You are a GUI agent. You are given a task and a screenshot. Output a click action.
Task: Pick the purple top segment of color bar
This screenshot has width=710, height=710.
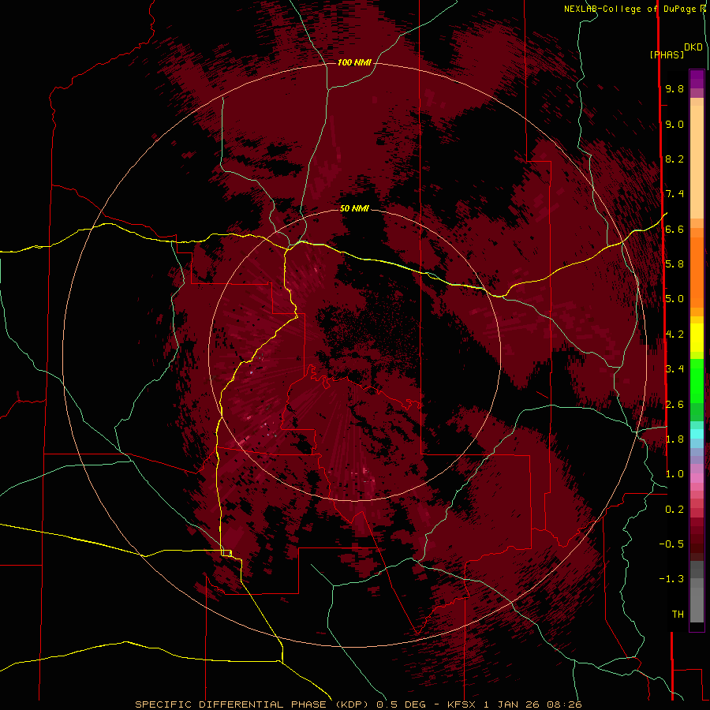(x=697, y=80)
